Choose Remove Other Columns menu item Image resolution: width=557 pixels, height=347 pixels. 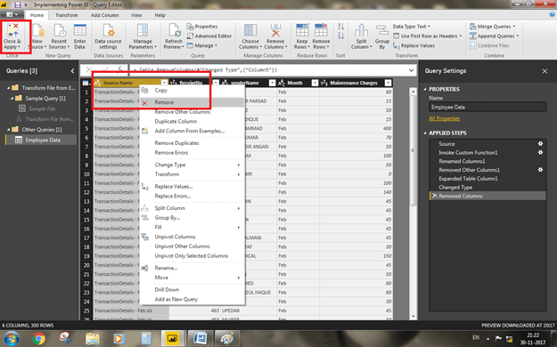[192, 112]
